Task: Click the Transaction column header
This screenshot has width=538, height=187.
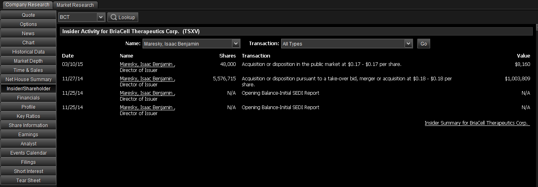Action: (256, 56)
